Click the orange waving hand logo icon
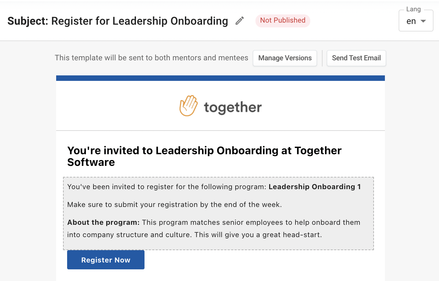Viewport: 439px width, 281px height. click(189, 106)
